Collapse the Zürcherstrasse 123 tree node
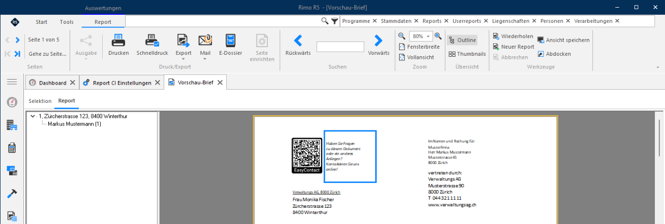Screen dimensions: 665x224 coord(33,116)
